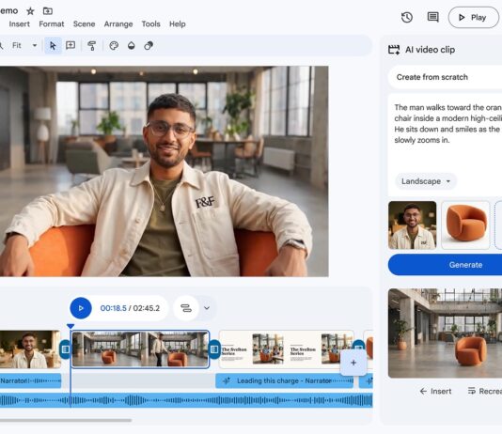This screenshot has width=502, height=434.
Task: Select the orange chair reference thumbnail
Action: (466, 225)
